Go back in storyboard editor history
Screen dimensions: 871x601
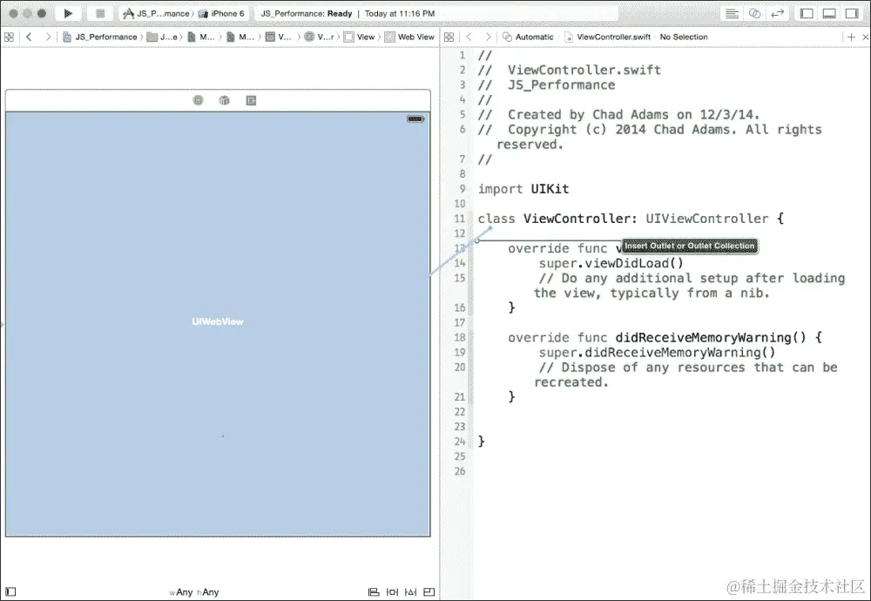point(29,37)
